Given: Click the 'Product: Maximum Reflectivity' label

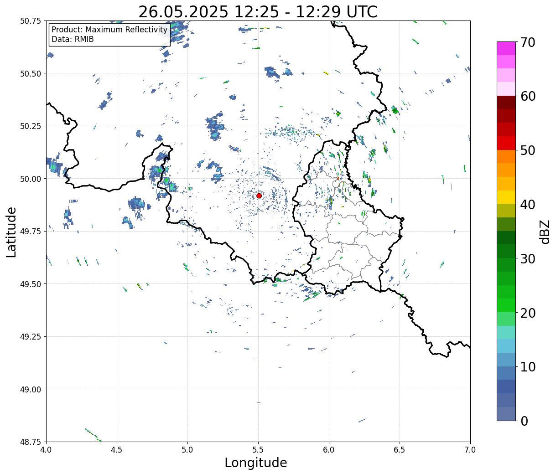Looking at the screenshot, I should tap(109, 30).
